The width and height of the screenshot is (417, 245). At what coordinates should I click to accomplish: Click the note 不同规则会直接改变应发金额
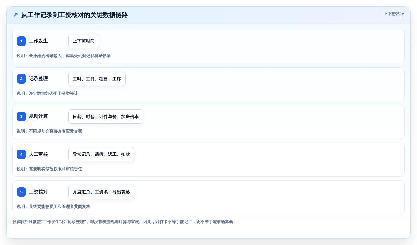(49, 131)
